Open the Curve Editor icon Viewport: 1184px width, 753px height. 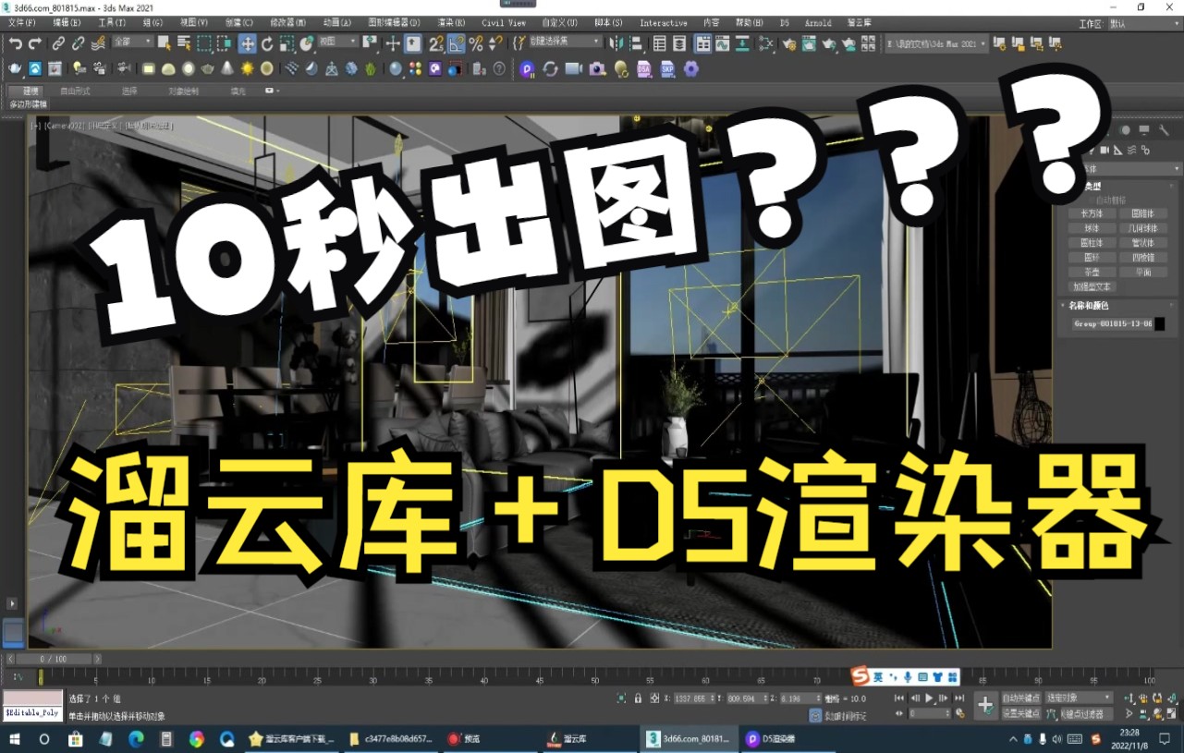pyautogui.click(x=722, y=43)
